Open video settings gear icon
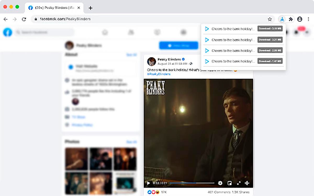This screenshot has height=196, width=314. pyautogui.click(x=220, y=183)
